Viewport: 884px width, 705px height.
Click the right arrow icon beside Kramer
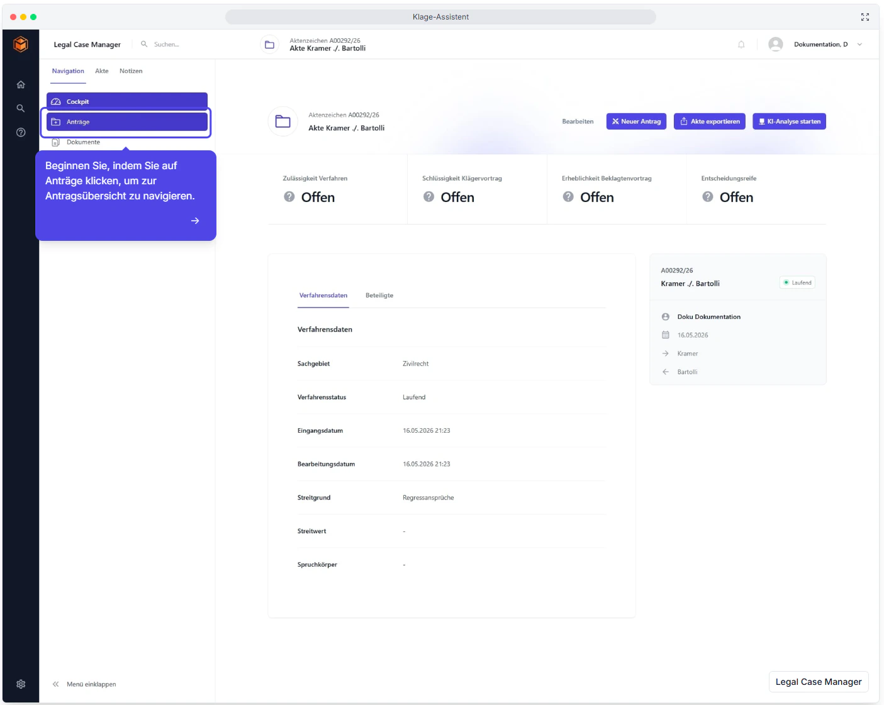click(666, 353)
